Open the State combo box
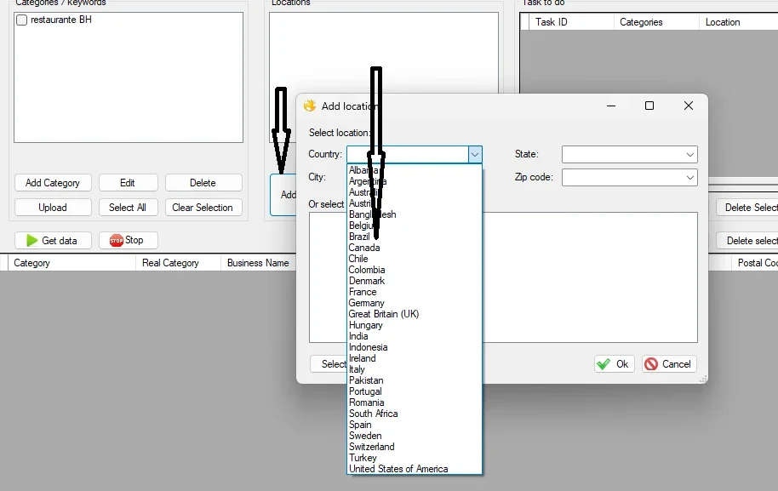The height and width of the screenshot is (491, 778). coord(630,154)
